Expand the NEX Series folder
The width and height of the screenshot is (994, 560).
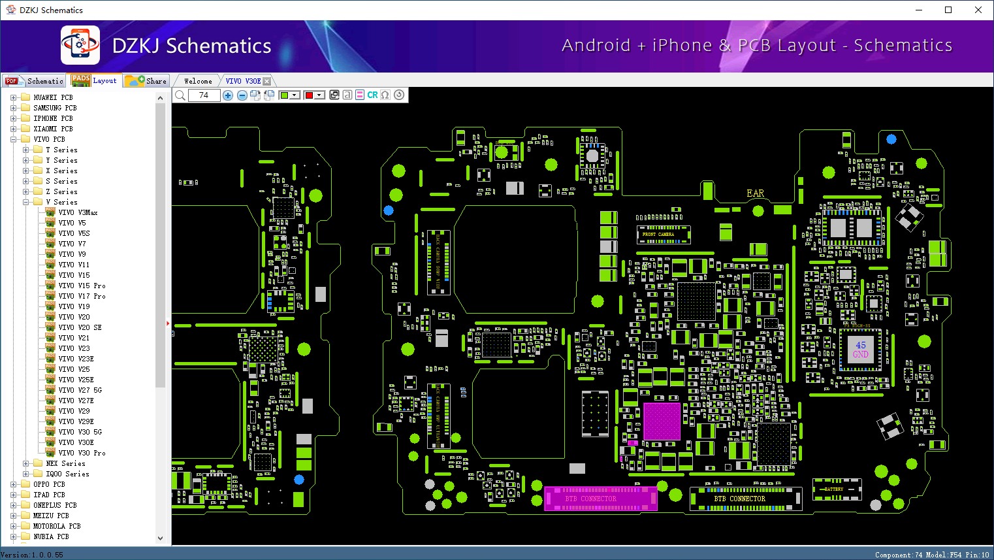25,463
